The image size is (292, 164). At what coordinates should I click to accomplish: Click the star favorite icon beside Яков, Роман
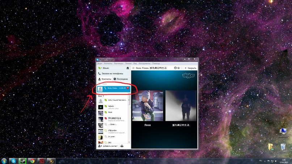coord(134,68)
